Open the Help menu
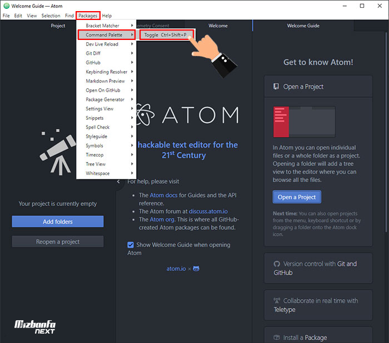 click(x=107, y=16)
